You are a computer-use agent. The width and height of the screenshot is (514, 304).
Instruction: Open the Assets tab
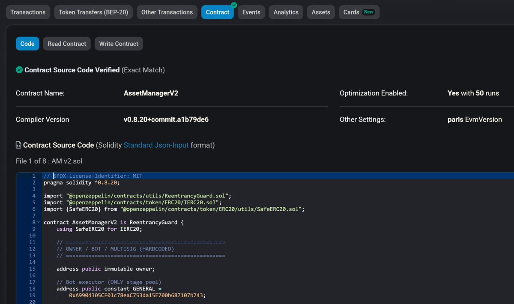click(x=321, y=12)
